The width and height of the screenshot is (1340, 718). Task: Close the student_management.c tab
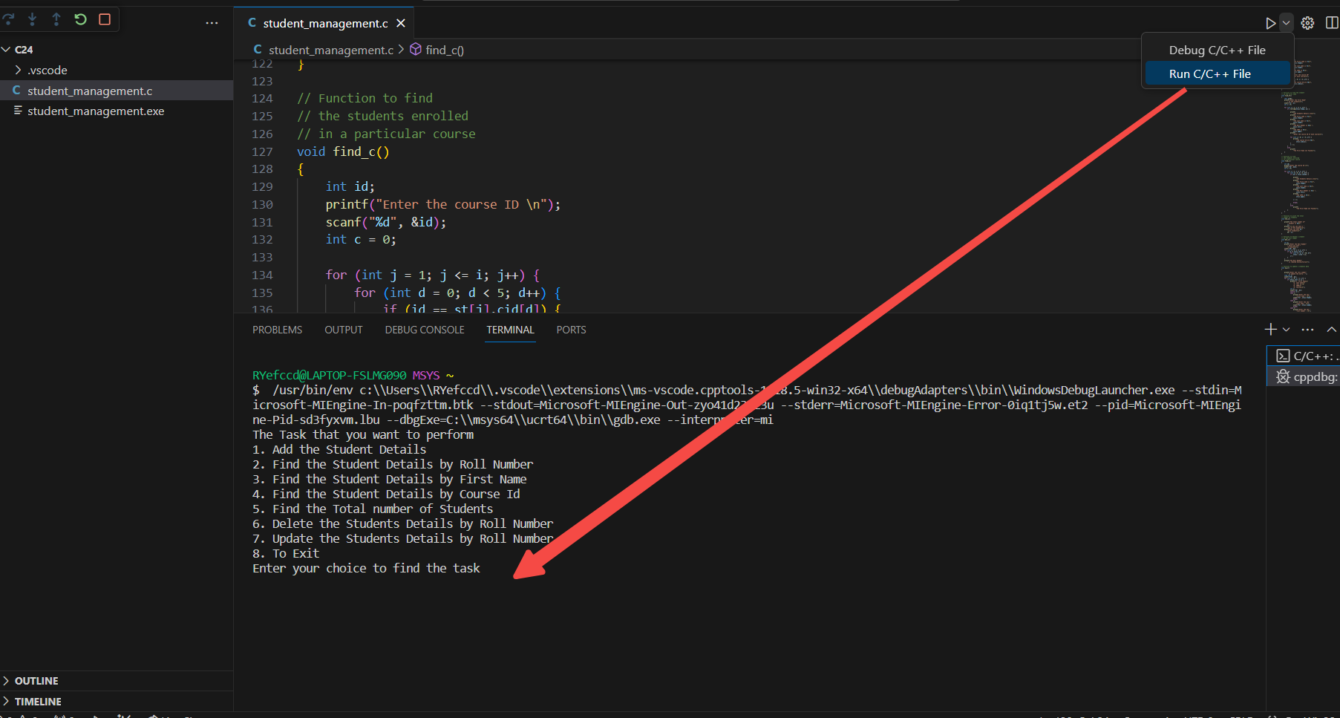tap(401, 23)
